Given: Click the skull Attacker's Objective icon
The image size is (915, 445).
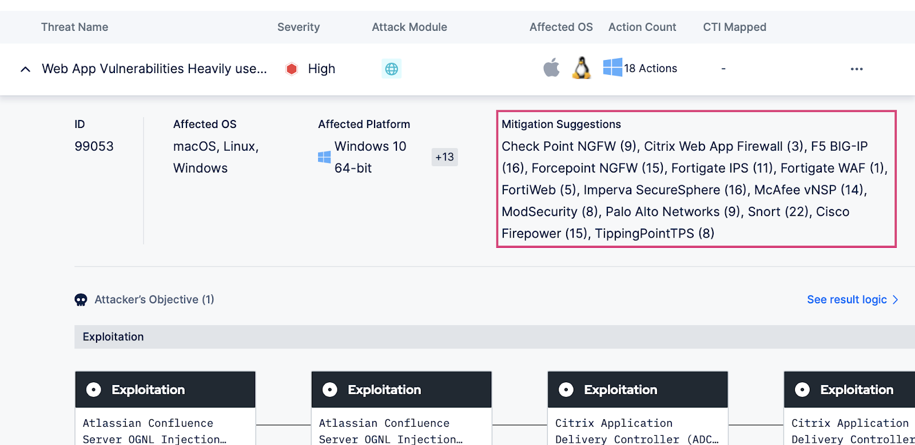Looking at the screenshot, I should tap(81, 300).
